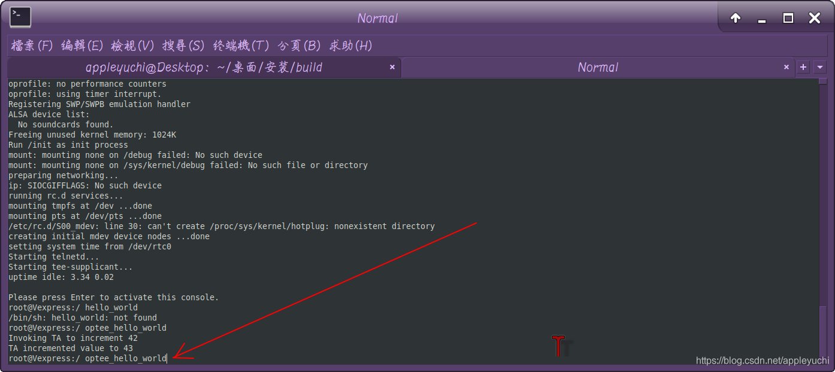Viewport: 835px width, 372px height.
Task: Switch to the Normal terminal tab
Action: click(x=598, y=67)
